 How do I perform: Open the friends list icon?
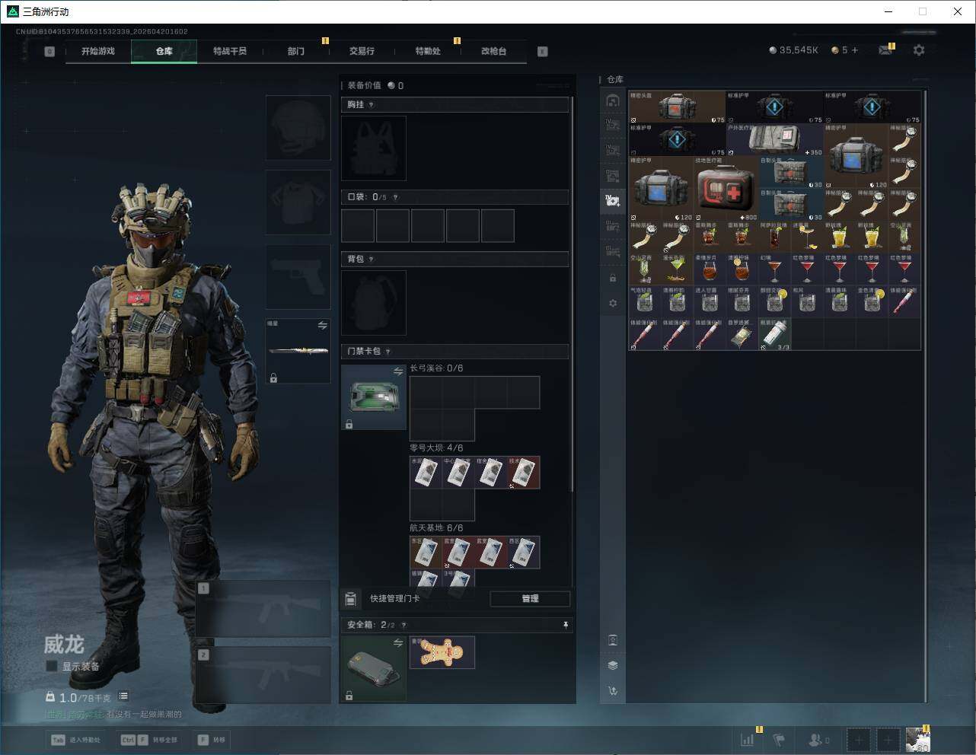click(818, 740)
